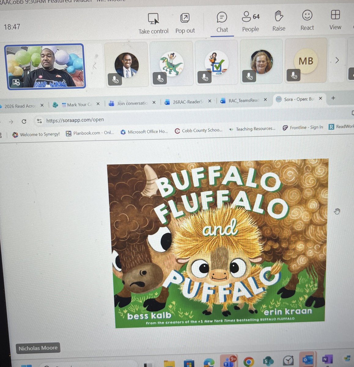The height and width of the screenshot is (367, 354).
Task: Open the ReadWorks bookmark
Action: point(341,127)
